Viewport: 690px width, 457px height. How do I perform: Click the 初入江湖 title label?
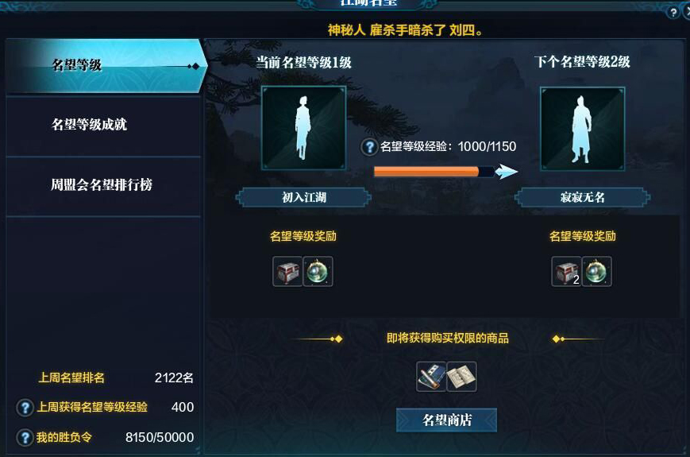point(303,197)
